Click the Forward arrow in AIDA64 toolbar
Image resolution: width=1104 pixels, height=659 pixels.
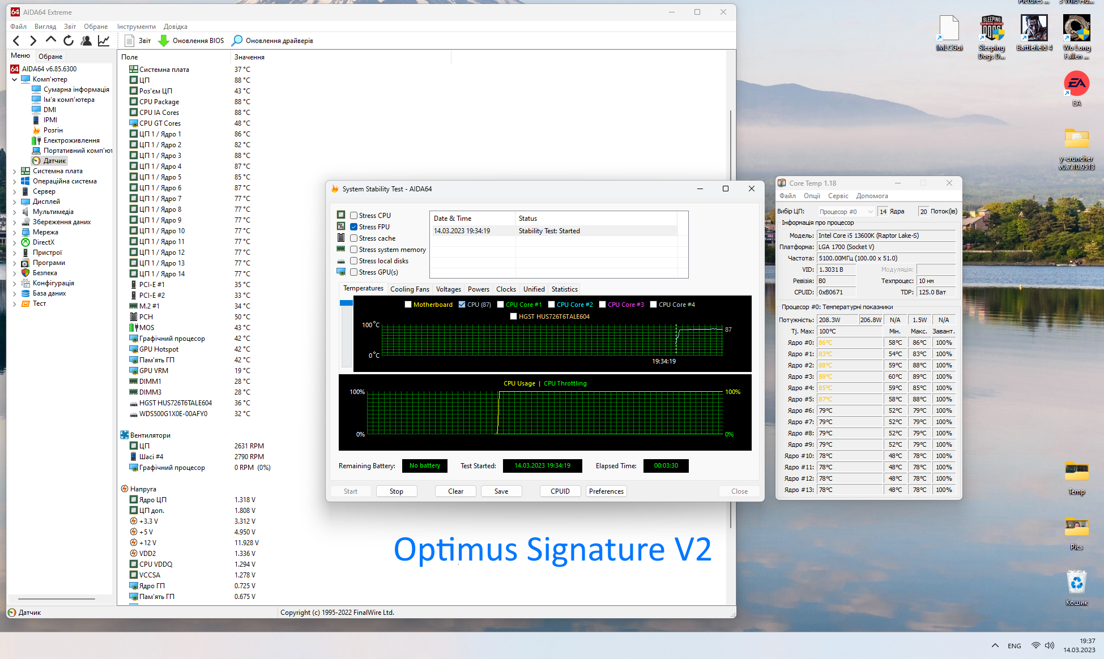33,40
